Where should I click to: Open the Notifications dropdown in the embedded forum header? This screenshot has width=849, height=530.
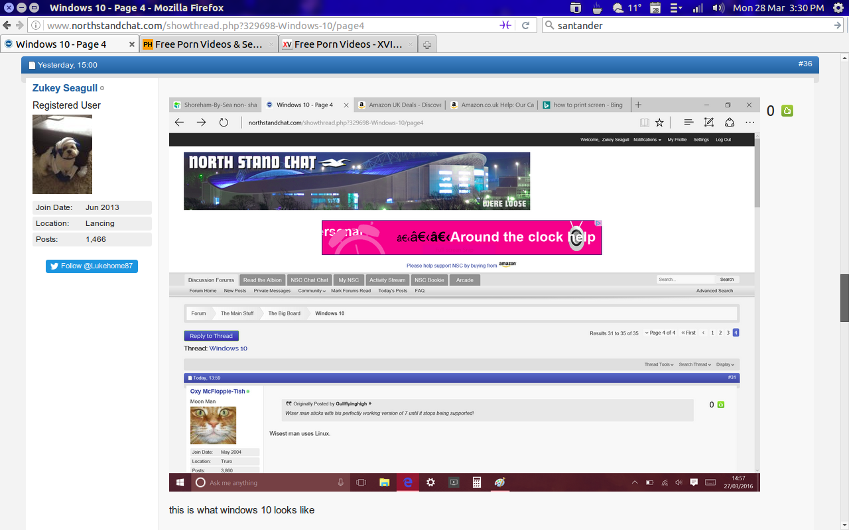[x=647, y=140]
